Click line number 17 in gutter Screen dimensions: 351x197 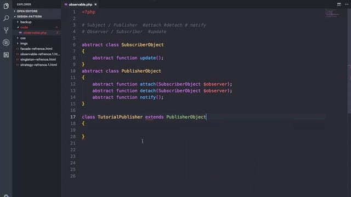pos(73,117)
